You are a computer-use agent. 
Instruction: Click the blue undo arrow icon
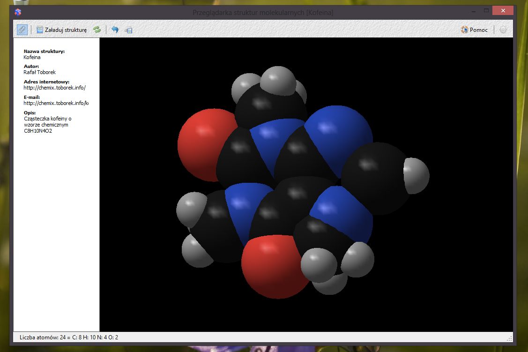point(115,30)
